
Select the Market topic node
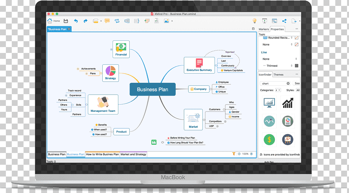[193, 119]
